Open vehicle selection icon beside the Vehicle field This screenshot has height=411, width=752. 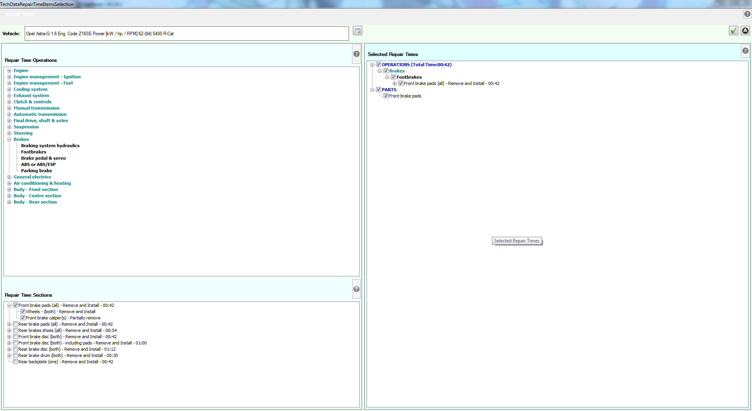click(x=357, y=31)
